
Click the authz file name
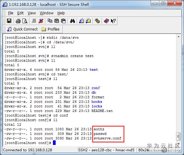(x=99, y=129)
